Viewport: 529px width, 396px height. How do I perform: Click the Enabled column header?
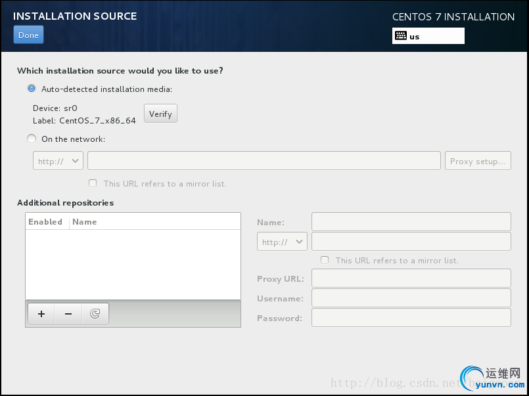tap(47, 221)
